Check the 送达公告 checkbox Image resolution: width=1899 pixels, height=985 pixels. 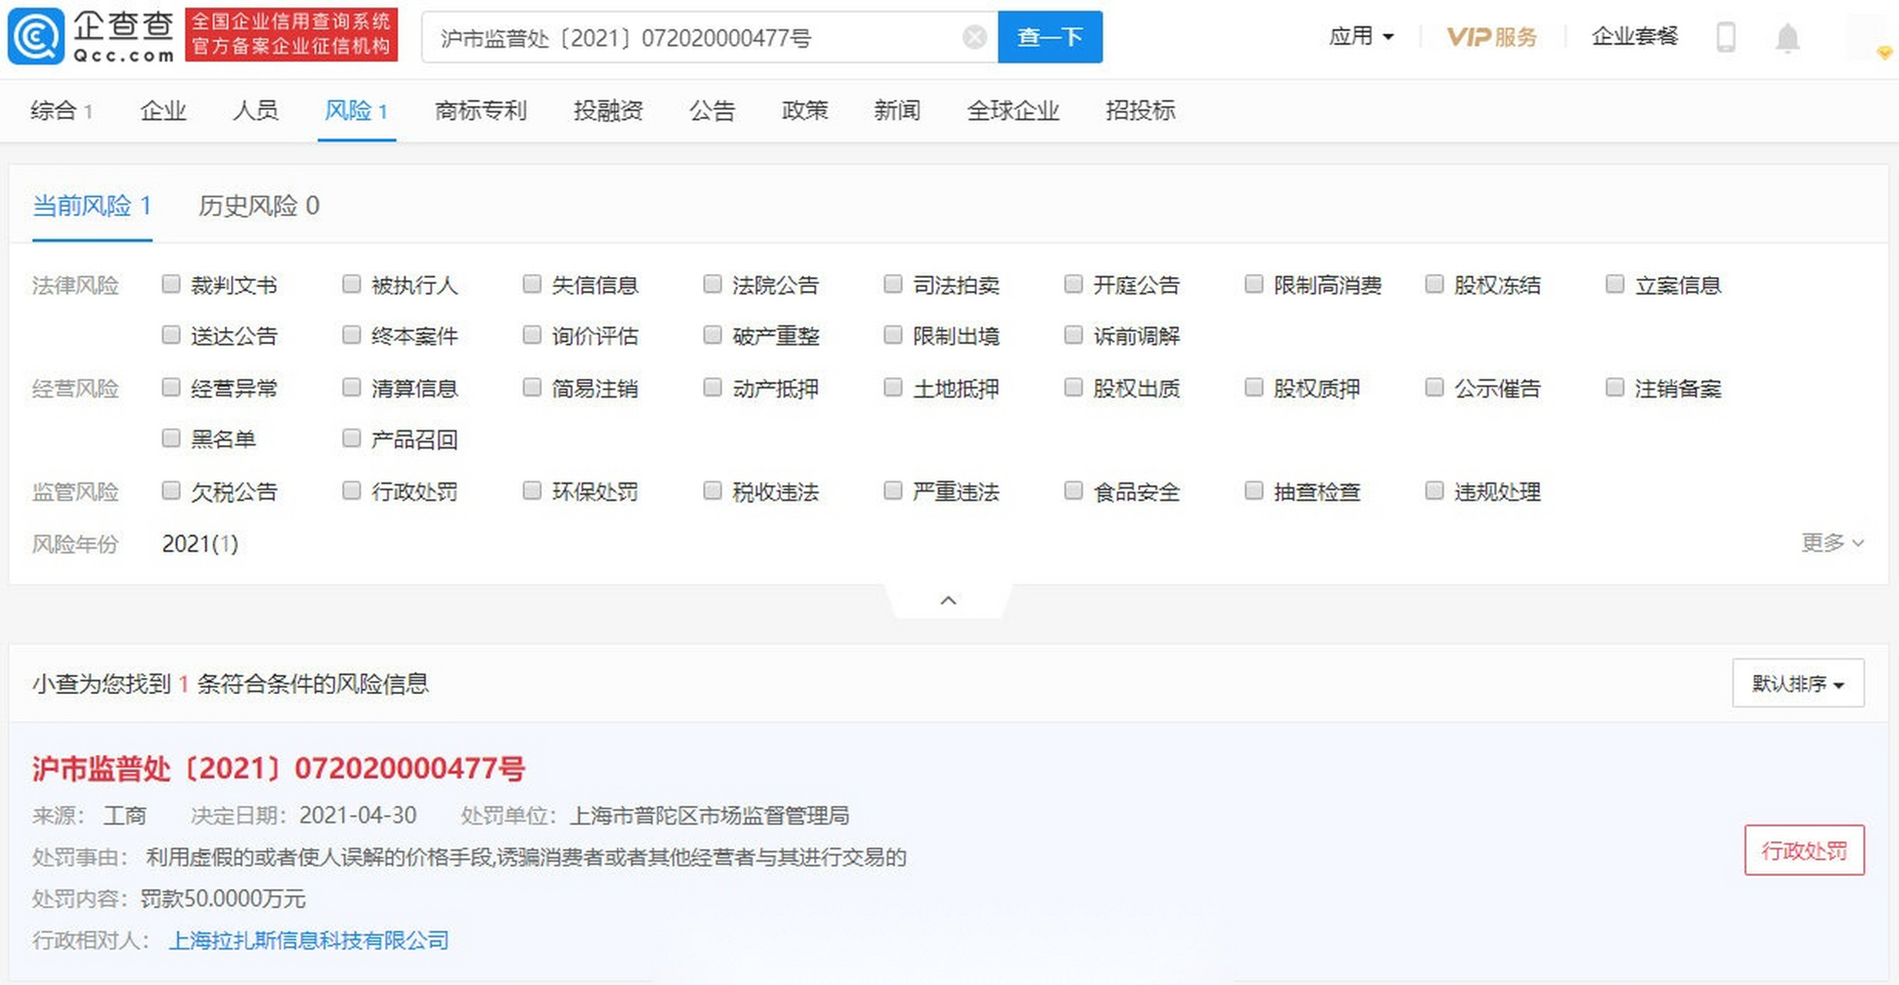point(171,335)
